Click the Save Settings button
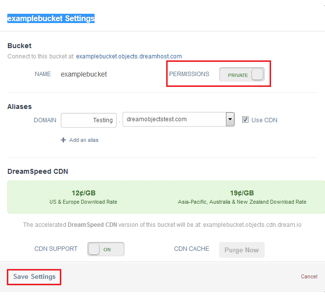This screenshot has width=325, height=297. [x=34, y=277]
